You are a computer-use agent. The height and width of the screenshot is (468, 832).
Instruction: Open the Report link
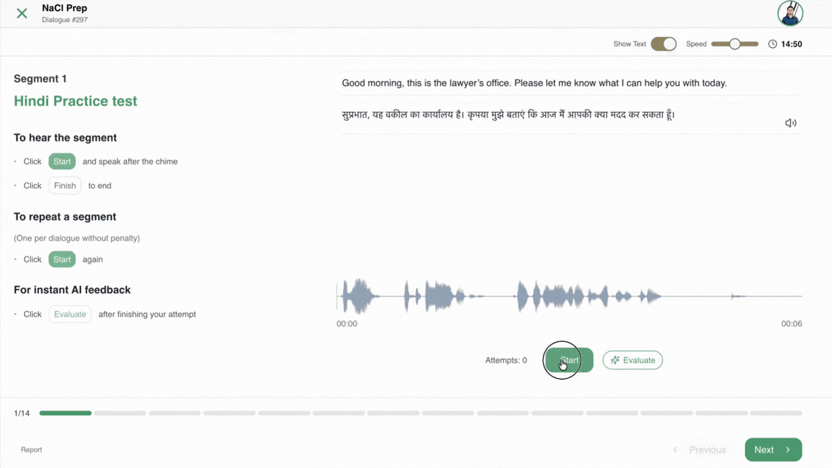[x=31, y=450]
